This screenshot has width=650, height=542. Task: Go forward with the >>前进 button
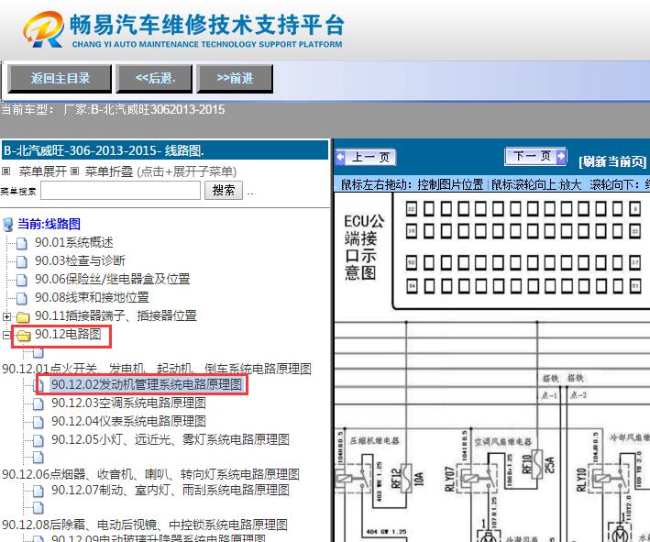coord(235,78)
